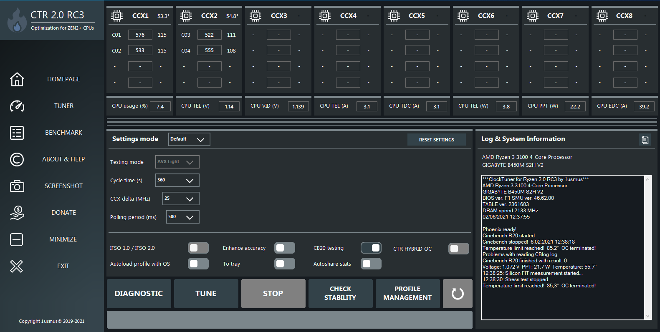Click the log panel vertical scrollbar

pyautogui.click(x=648, y=248)
